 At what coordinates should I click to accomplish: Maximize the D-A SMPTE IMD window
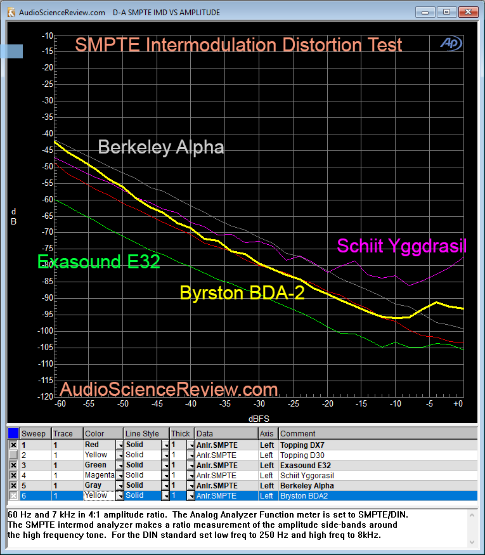[446, 13]
